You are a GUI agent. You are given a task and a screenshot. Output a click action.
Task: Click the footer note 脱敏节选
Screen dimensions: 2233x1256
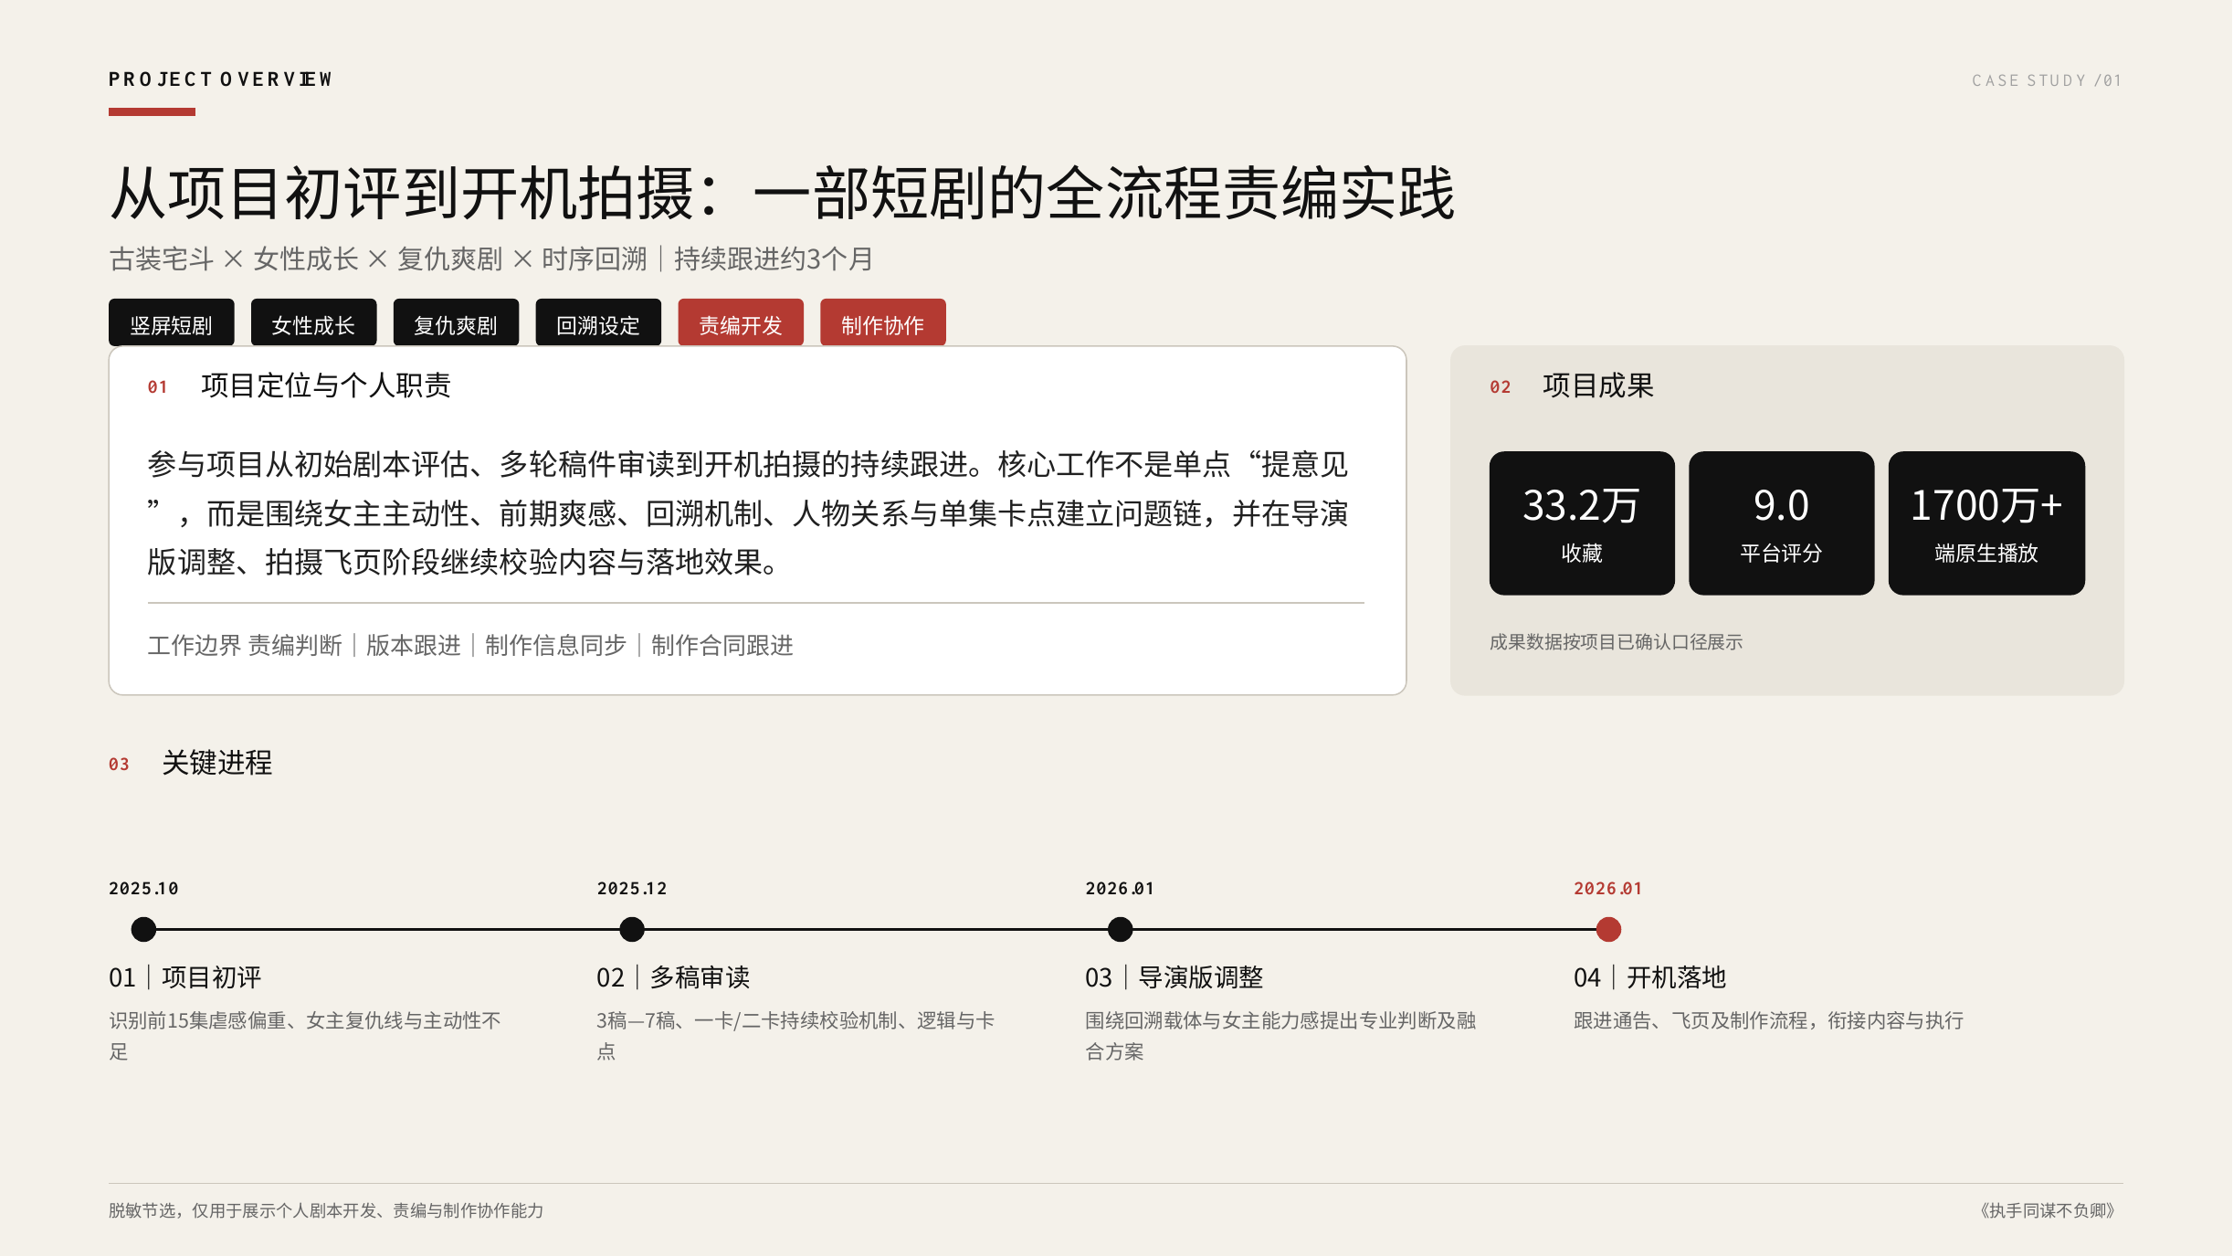tap(326, 1210)
